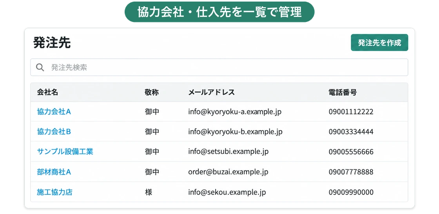Screen dimensions: 439x214
Task: Click 御中 in the 協力会社B row
Action: pos(152,132)
